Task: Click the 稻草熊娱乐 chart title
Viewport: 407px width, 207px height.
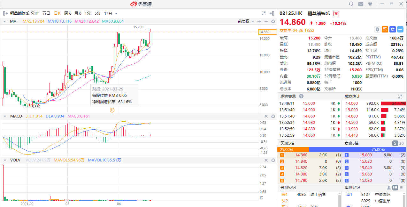Action: click(19, 13)
